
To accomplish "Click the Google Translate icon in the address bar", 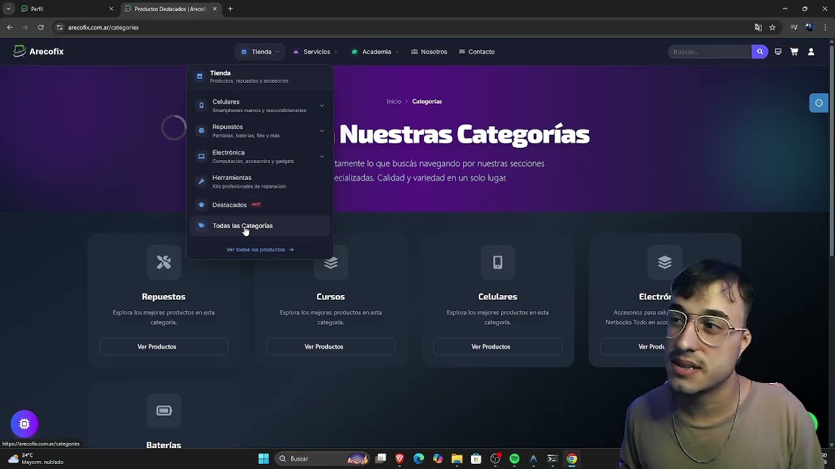I will click(758, 27).
